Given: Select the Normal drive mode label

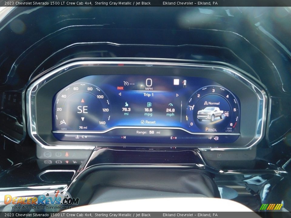Looking at the screenshot, I should pos(212,103).
